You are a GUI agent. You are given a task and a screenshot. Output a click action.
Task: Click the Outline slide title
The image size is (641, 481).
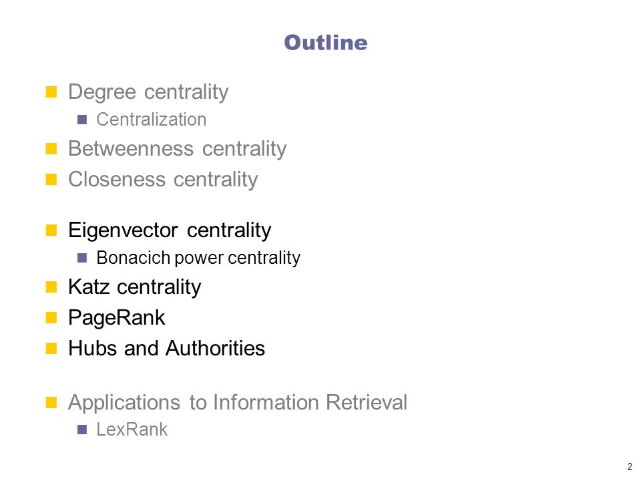coord(326,43)
